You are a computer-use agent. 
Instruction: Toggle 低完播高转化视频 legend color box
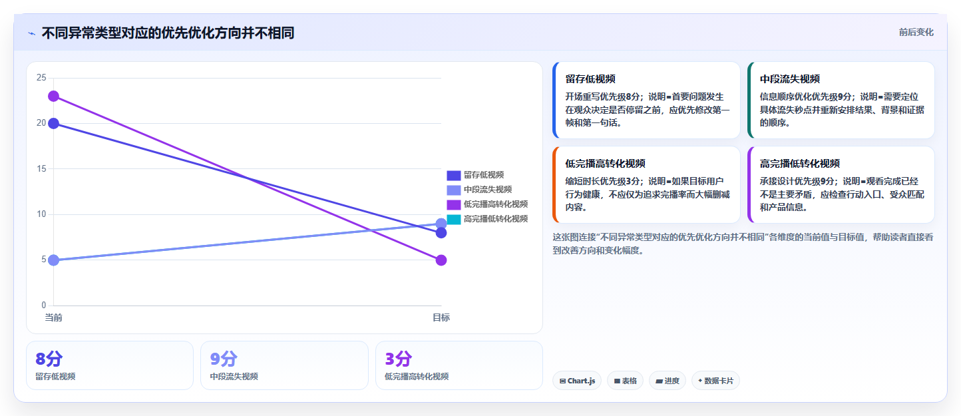pyautogui.click(x=453, y=204)
